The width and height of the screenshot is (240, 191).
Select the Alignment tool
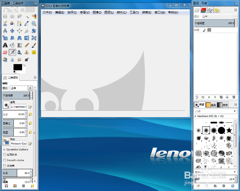tap(19, 31)
